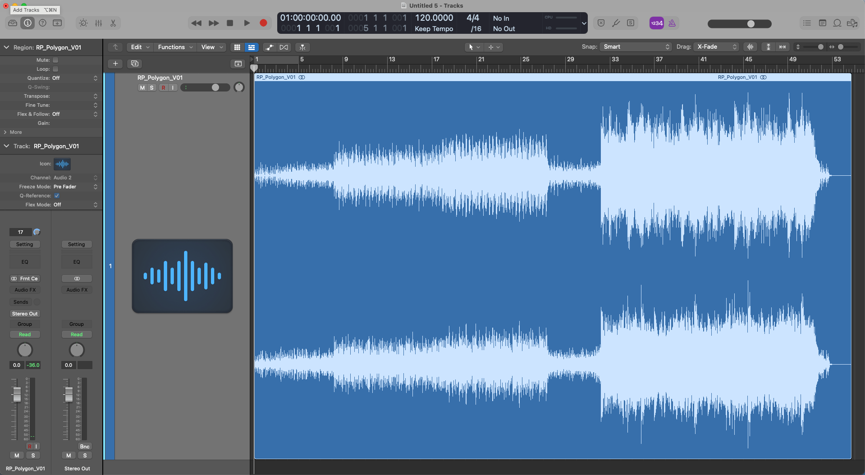
Task: Uncheck Q-Reference in the Track inspector
Action: tap(57, 196)
